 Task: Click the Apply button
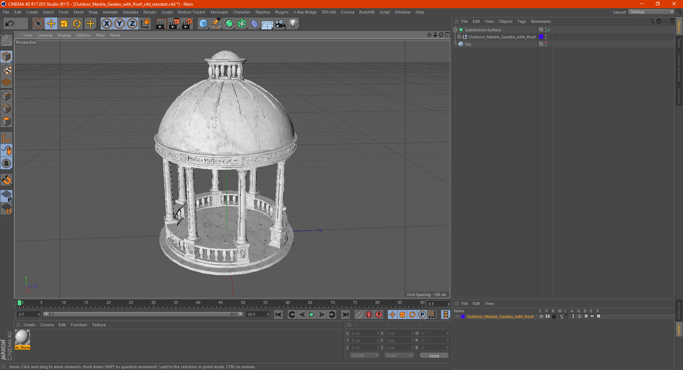pos(434,356)
